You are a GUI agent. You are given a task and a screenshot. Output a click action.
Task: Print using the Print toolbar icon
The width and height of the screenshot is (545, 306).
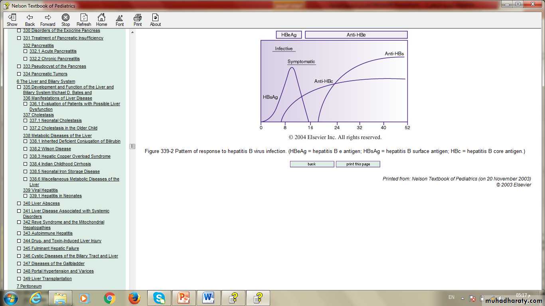click(x=138, y=18)
